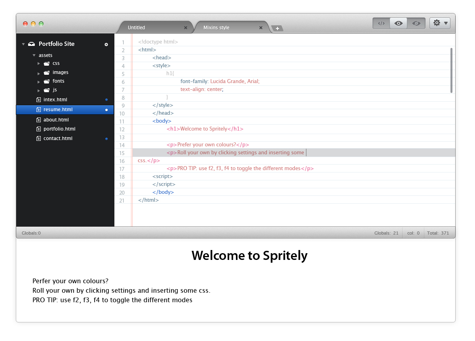The width and height of the screenshot is (475, 341).
Task: Click the yellow minimize window button
Action: pos(33,24)
